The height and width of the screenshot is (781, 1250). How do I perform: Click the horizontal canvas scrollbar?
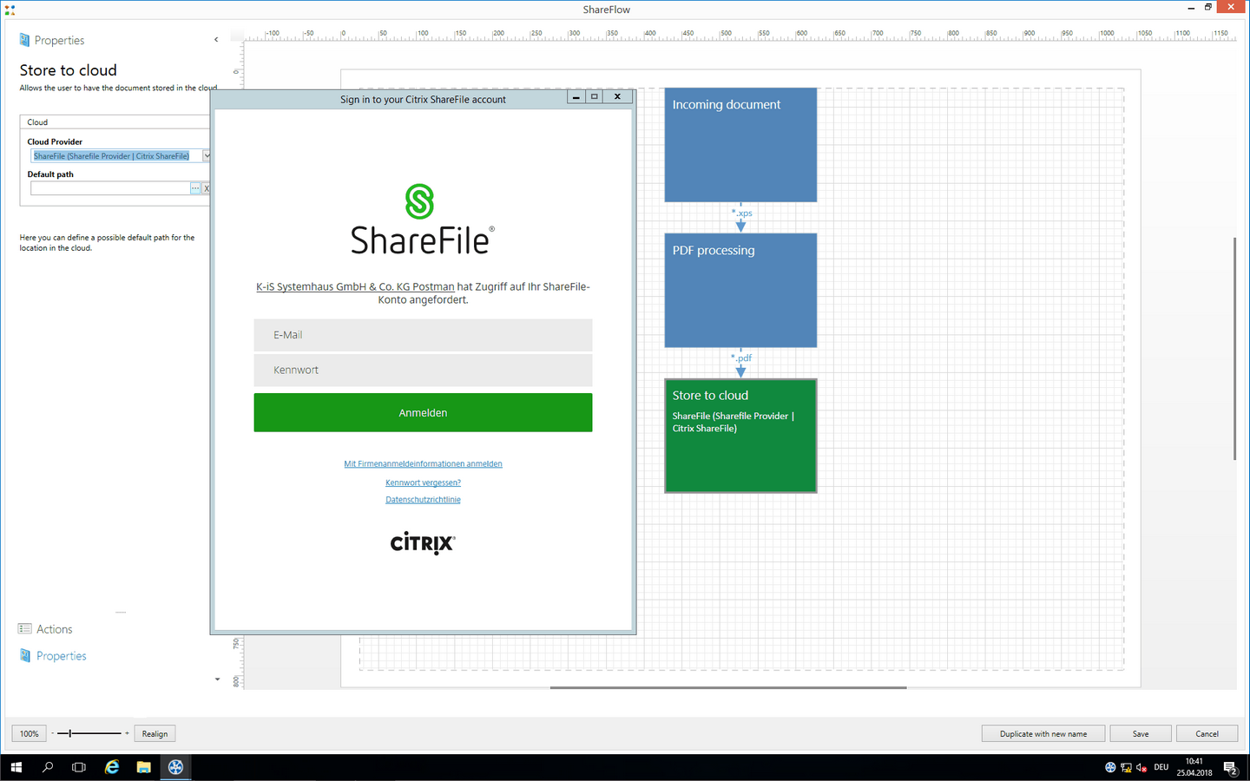pyautogui.click(x=728, y=687)
